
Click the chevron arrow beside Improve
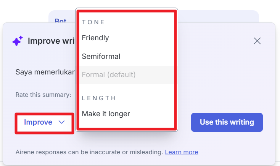tap(62, 122)
